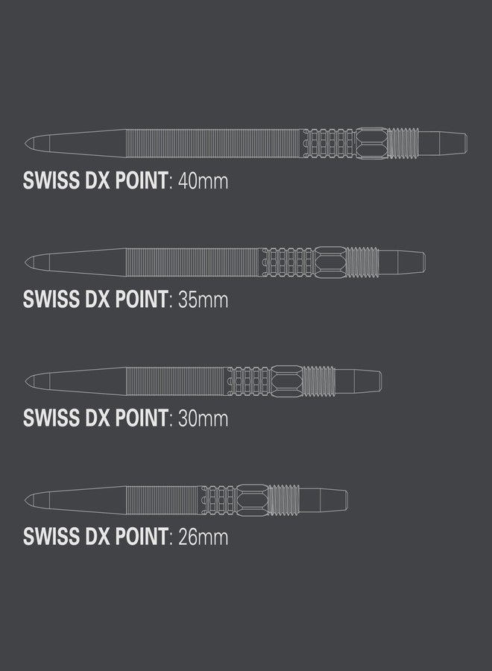The image size is (492, 671).
Task: Click the 40mm Swiss DX point illustration
Action: pos(246,143)
